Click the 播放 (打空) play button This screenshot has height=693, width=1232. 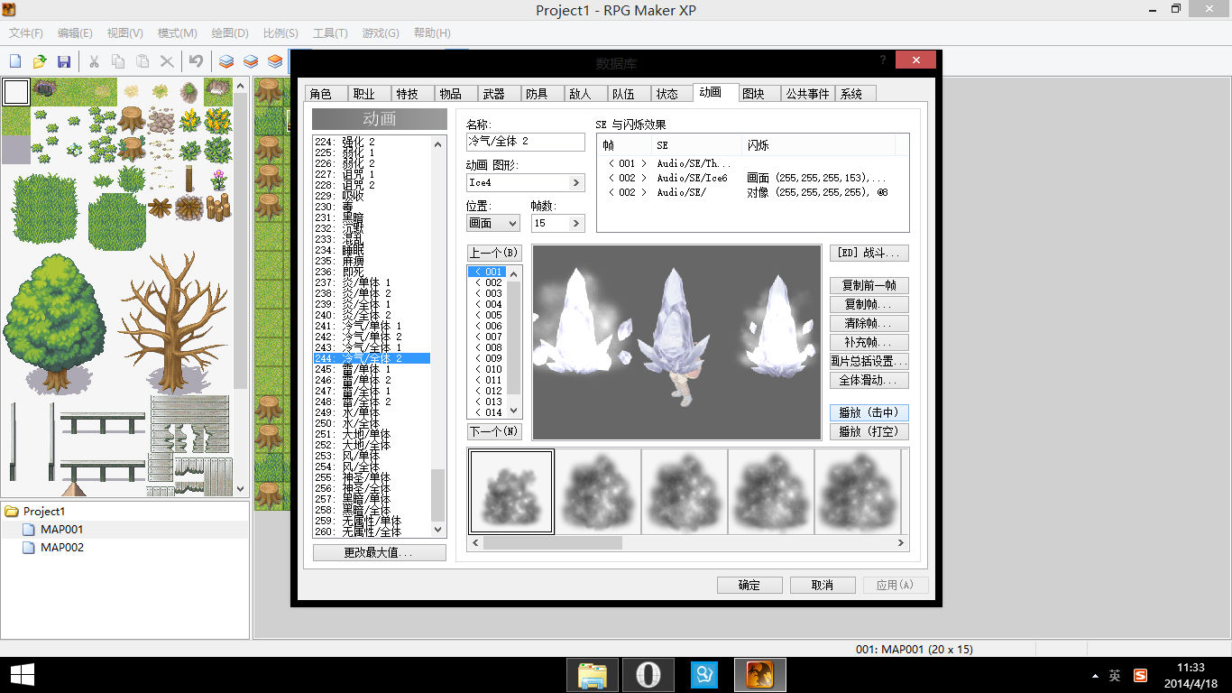[x=869, y=431]
